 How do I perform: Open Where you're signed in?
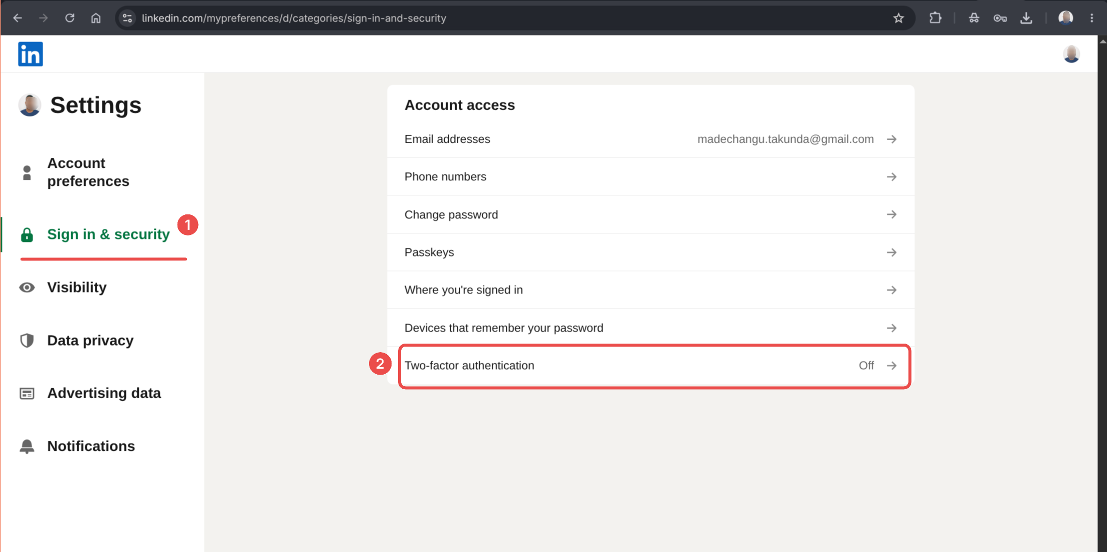(651, 290)
